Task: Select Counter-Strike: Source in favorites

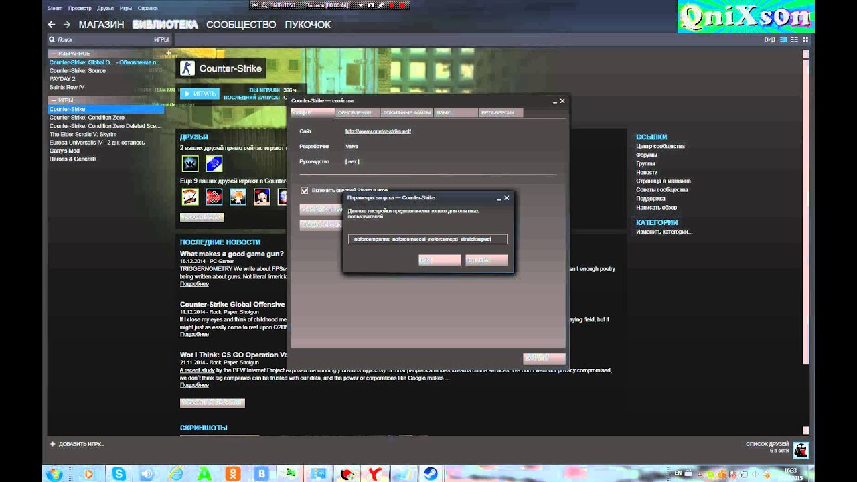Action: (78, 70)
